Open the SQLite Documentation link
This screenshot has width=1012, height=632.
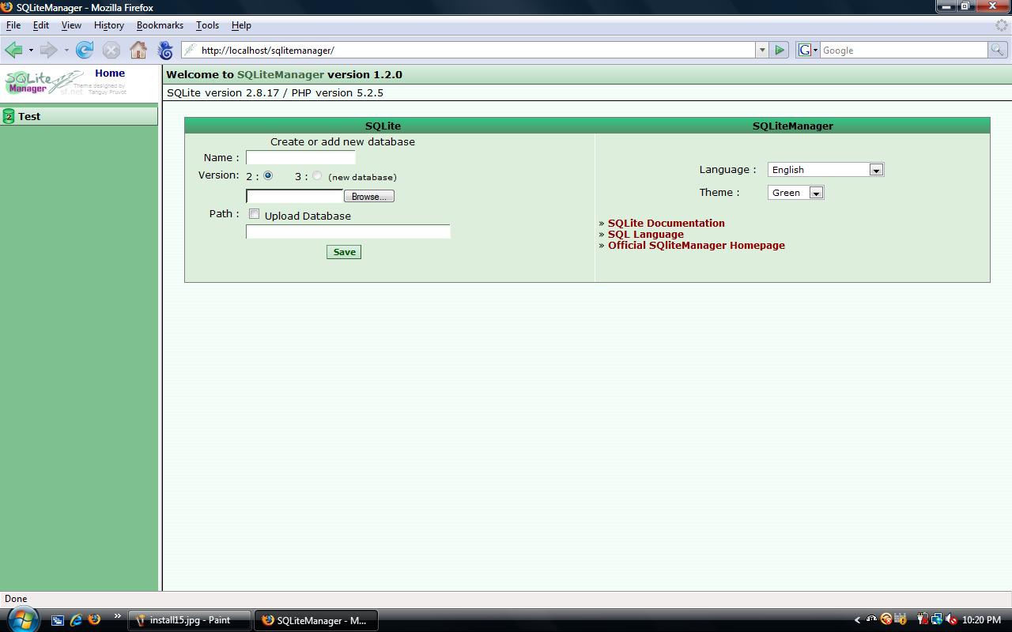point(666,224)
